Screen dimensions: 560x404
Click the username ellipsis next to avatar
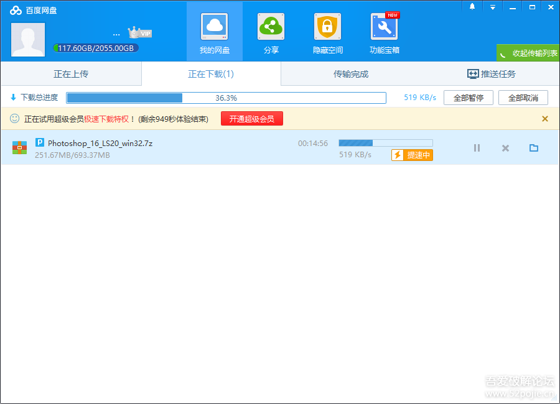tap(116, 35)
